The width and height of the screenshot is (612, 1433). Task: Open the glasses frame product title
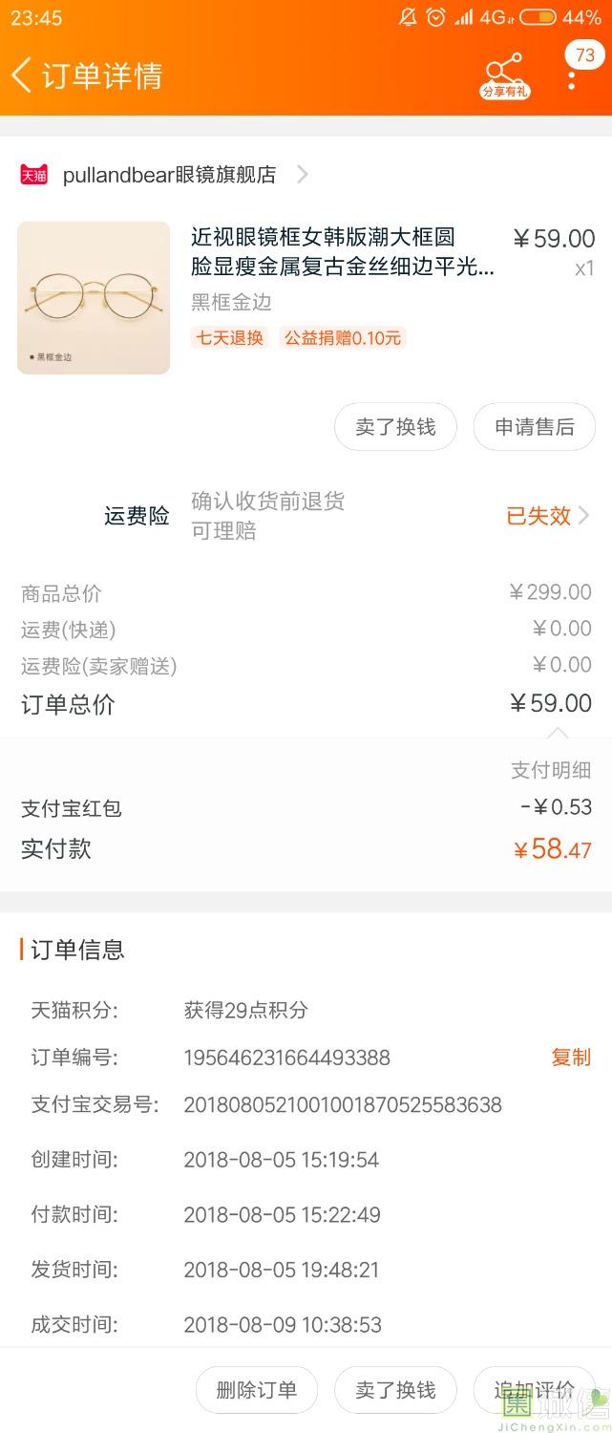(342, 251)
